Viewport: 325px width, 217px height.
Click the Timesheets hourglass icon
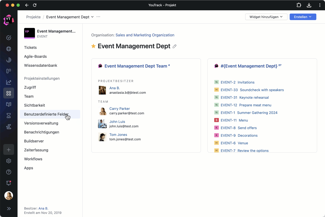(9, 116)
